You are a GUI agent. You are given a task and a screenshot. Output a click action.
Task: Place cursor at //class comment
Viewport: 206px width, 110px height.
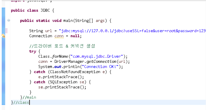(21, 103)
